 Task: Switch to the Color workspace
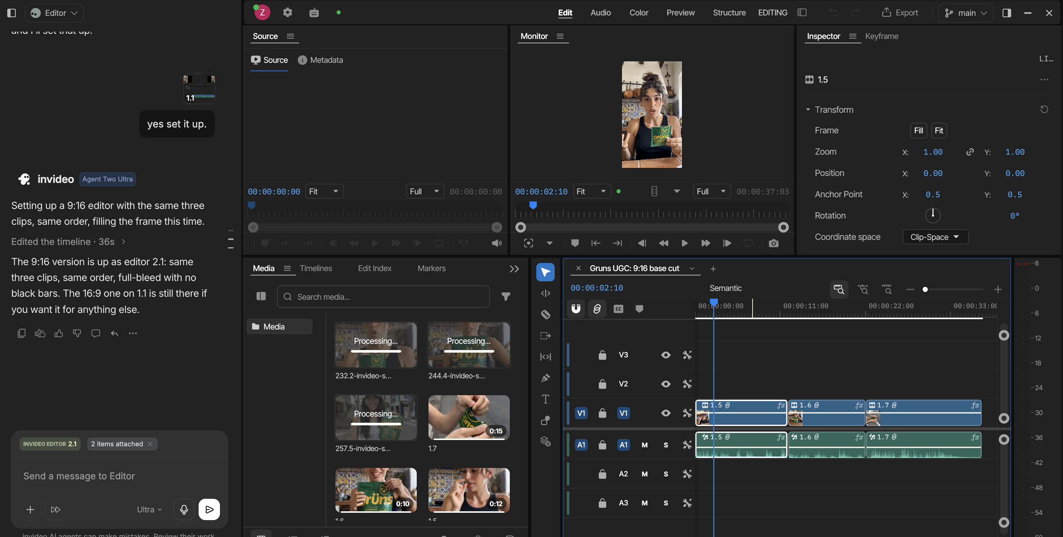click(639, 12)
